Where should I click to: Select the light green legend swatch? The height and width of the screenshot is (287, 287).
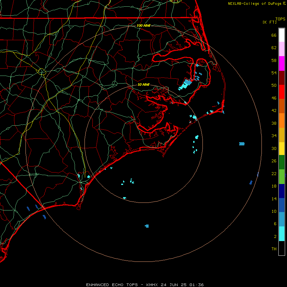point(282,177)
